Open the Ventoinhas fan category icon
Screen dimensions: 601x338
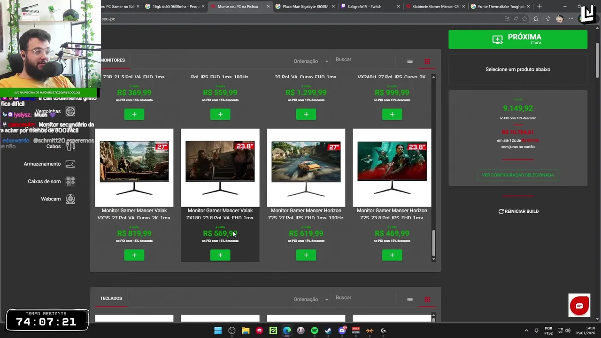coord(70,112)
